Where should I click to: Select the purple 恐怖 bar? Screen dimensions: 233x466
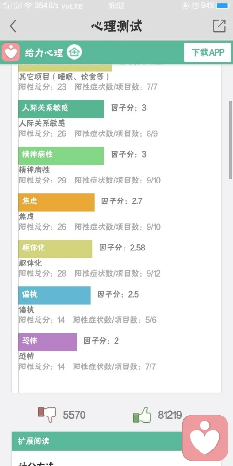pos(48,342)
